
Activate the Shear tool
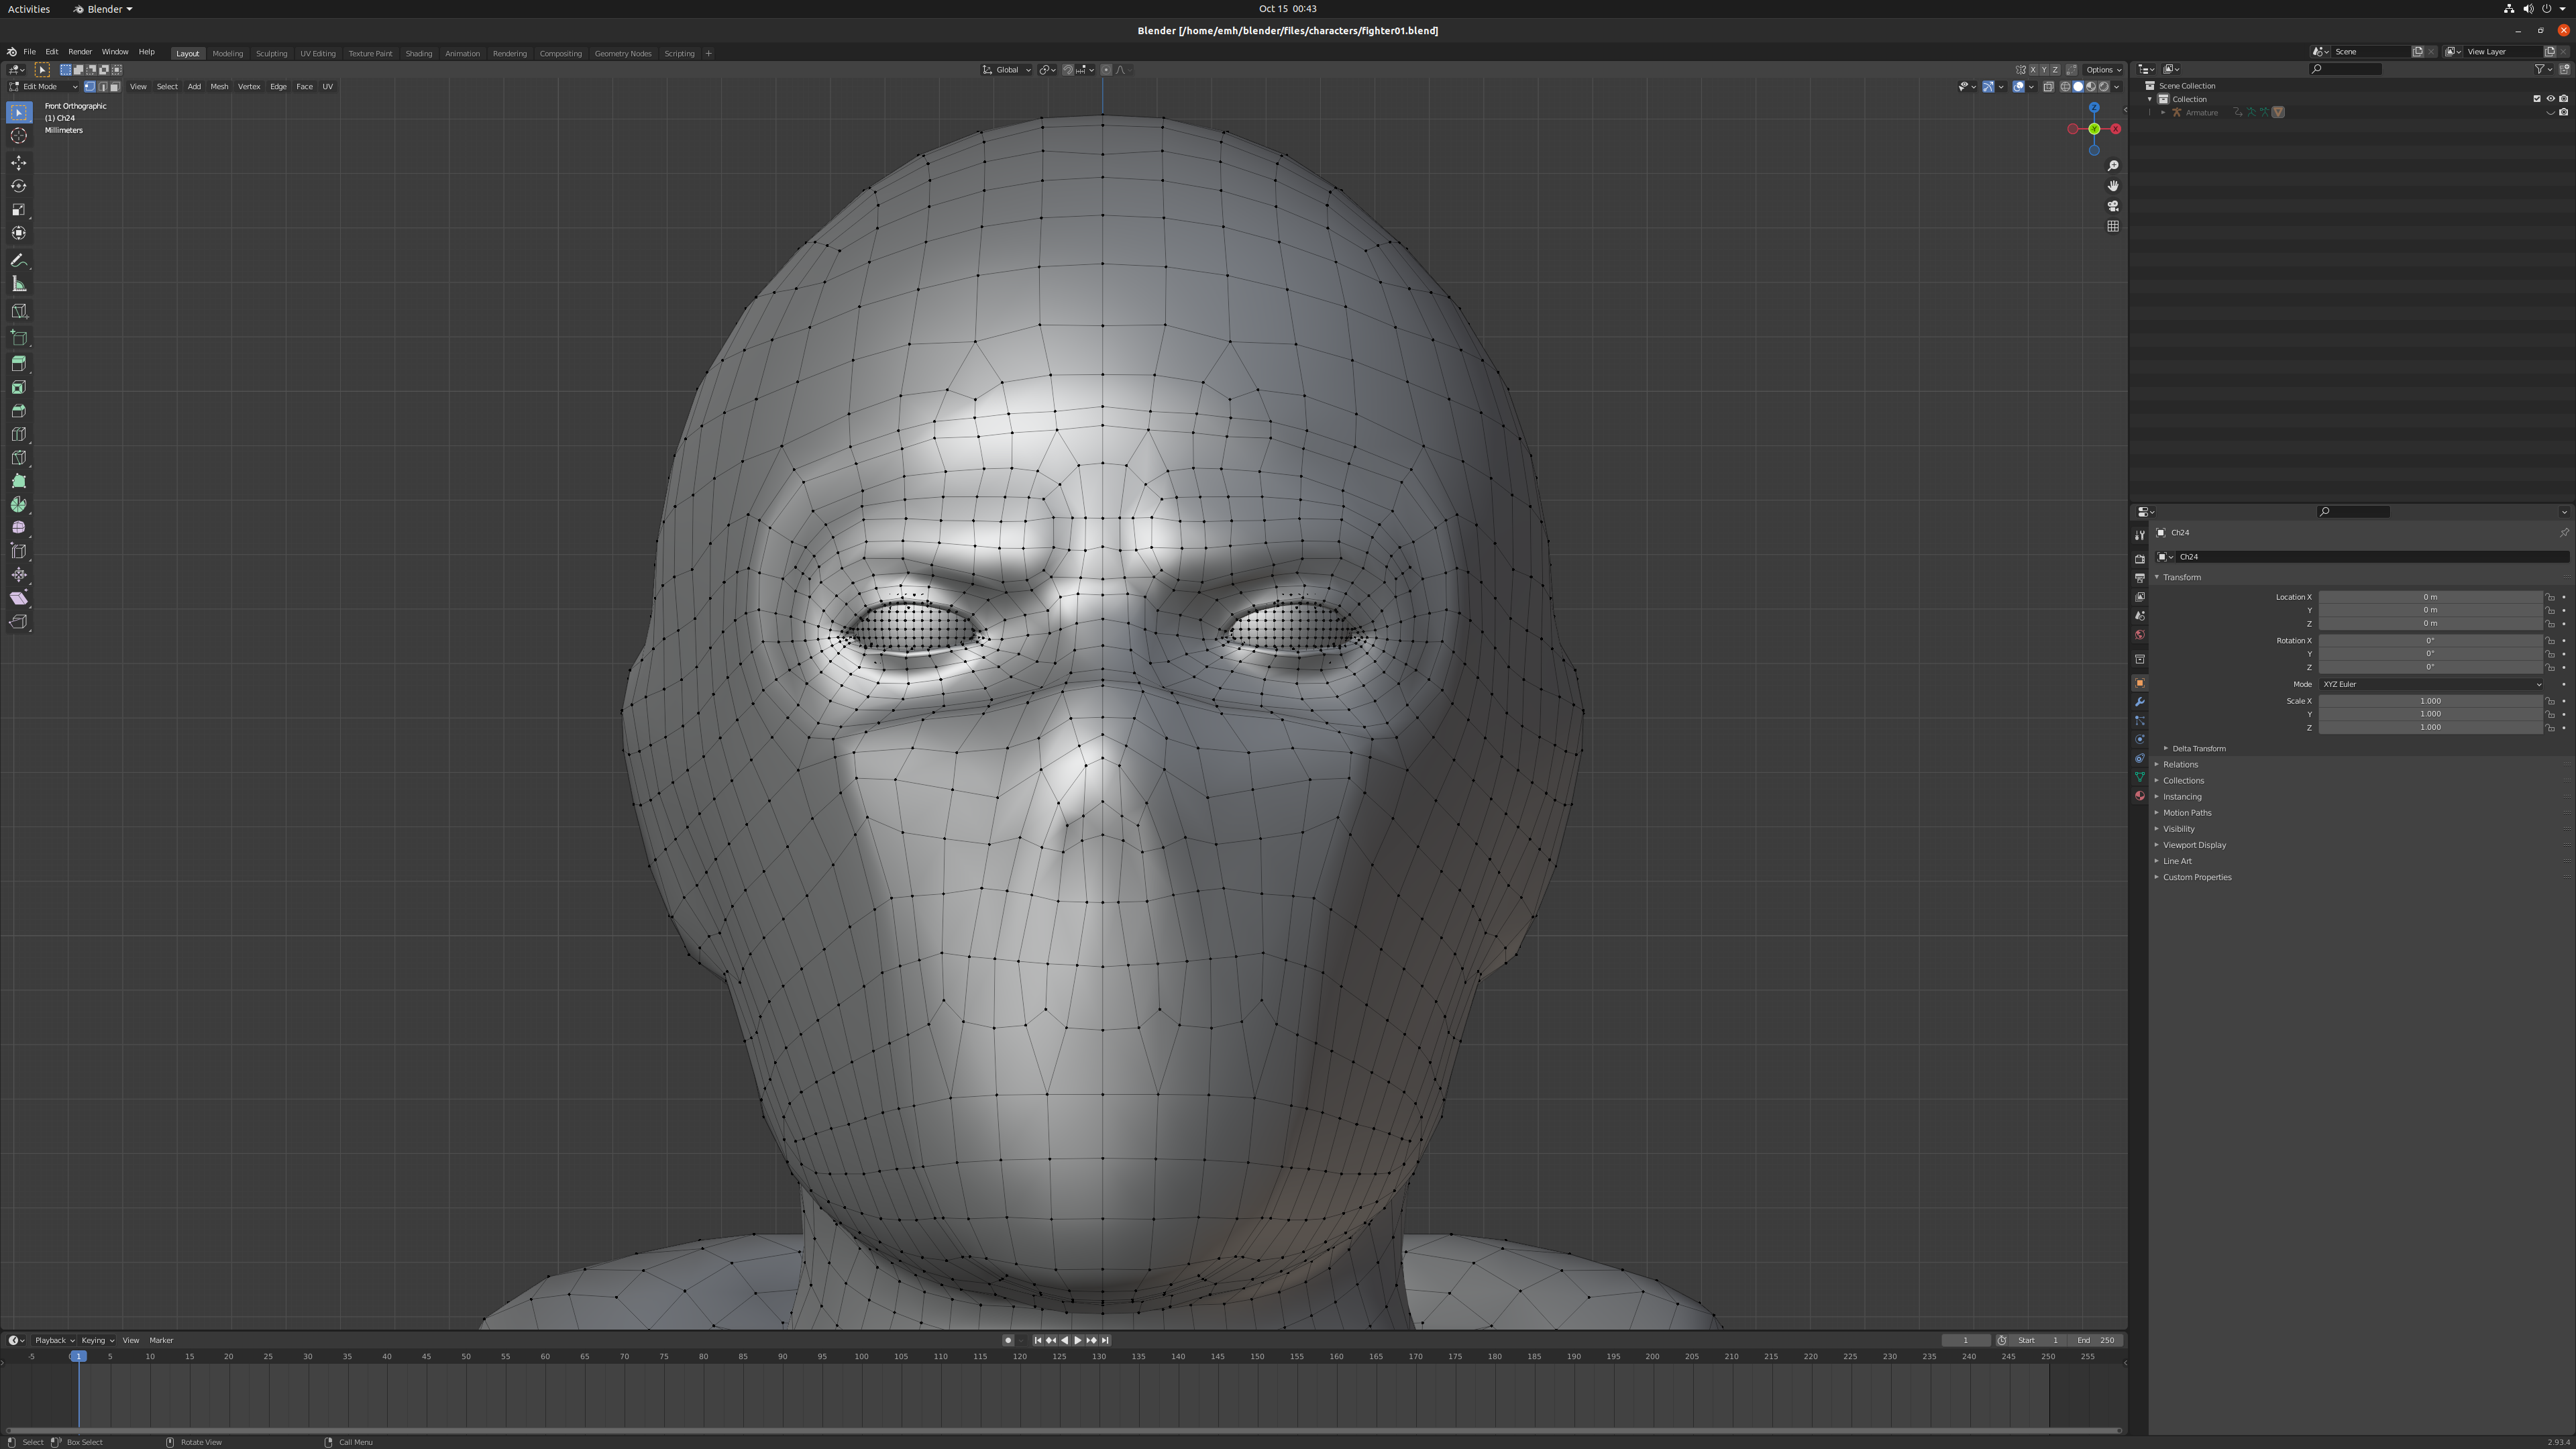[19, 598]
